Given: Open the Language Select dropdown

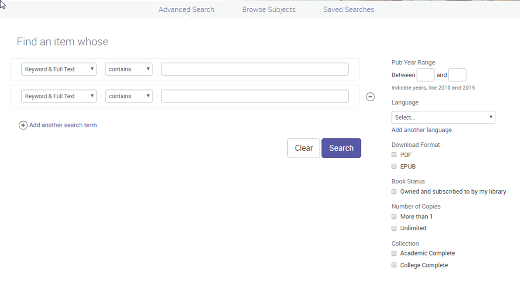Looking at the screenshot, I should (x=443, y=117).
